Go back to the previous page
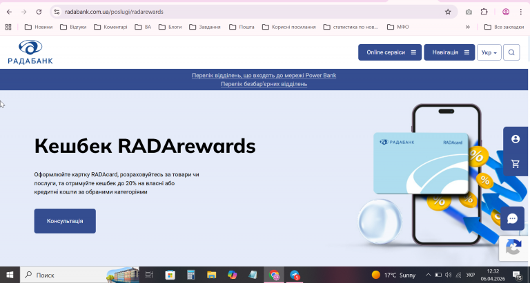 pos(9,12)
